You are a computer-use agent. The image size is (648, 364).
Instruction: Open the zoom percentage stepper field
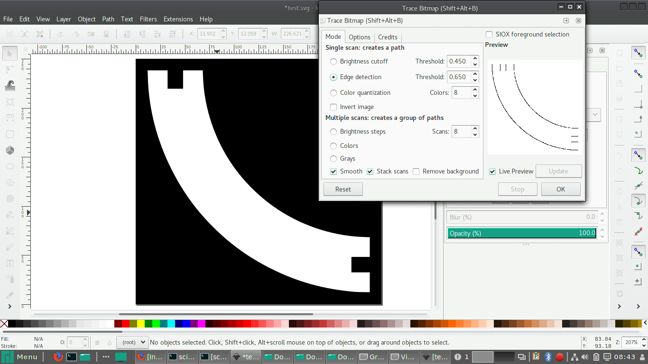coord(631,342)
